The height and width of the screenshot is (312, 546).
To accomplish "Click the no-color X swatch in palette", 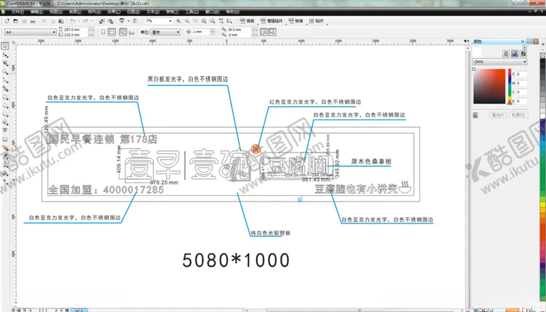I will point(542,55).
